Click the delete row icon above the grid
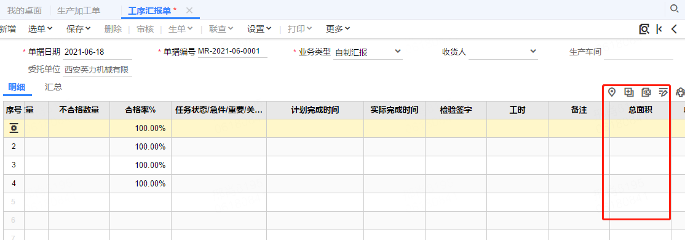This screenshot has width=685, height=240. pos(646,92)
